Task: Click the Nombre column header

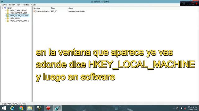Action: point(37,8)
